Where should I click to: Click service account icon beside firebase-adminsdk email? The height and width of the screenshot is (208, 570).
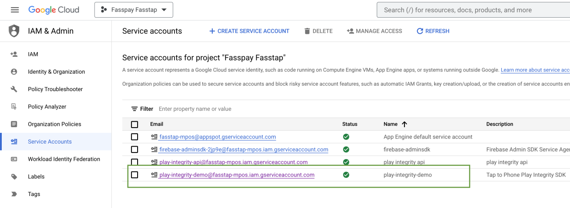coord(154,150)
